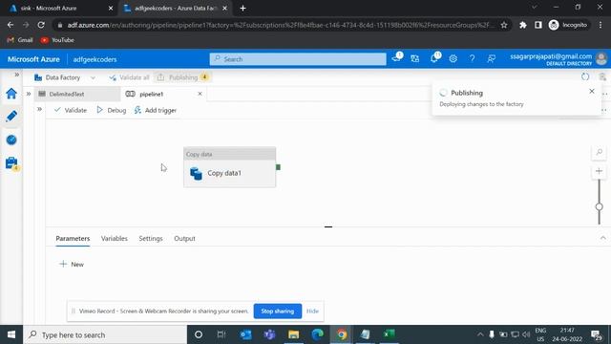Hide the screen sharing bar
This screenshot has width=611, height=344.
312,312
